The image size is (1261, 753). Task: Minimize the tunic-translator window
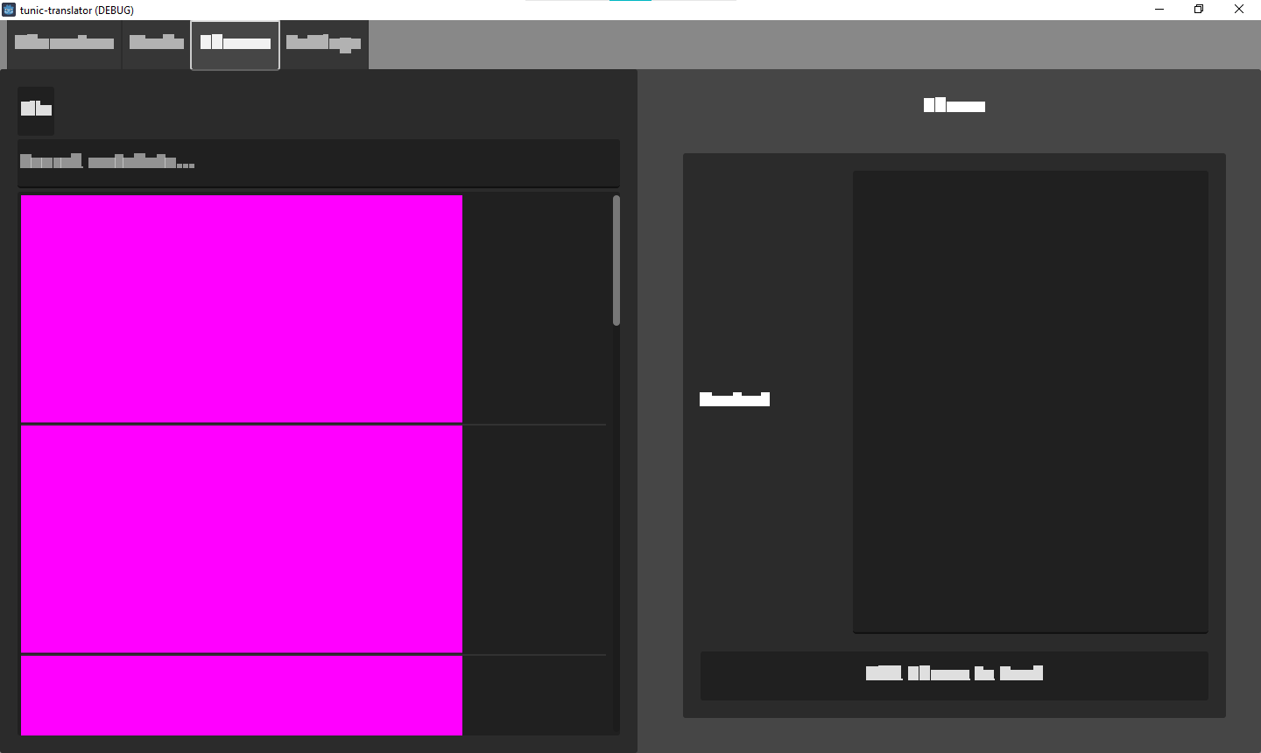click(x=1159, y=10)
